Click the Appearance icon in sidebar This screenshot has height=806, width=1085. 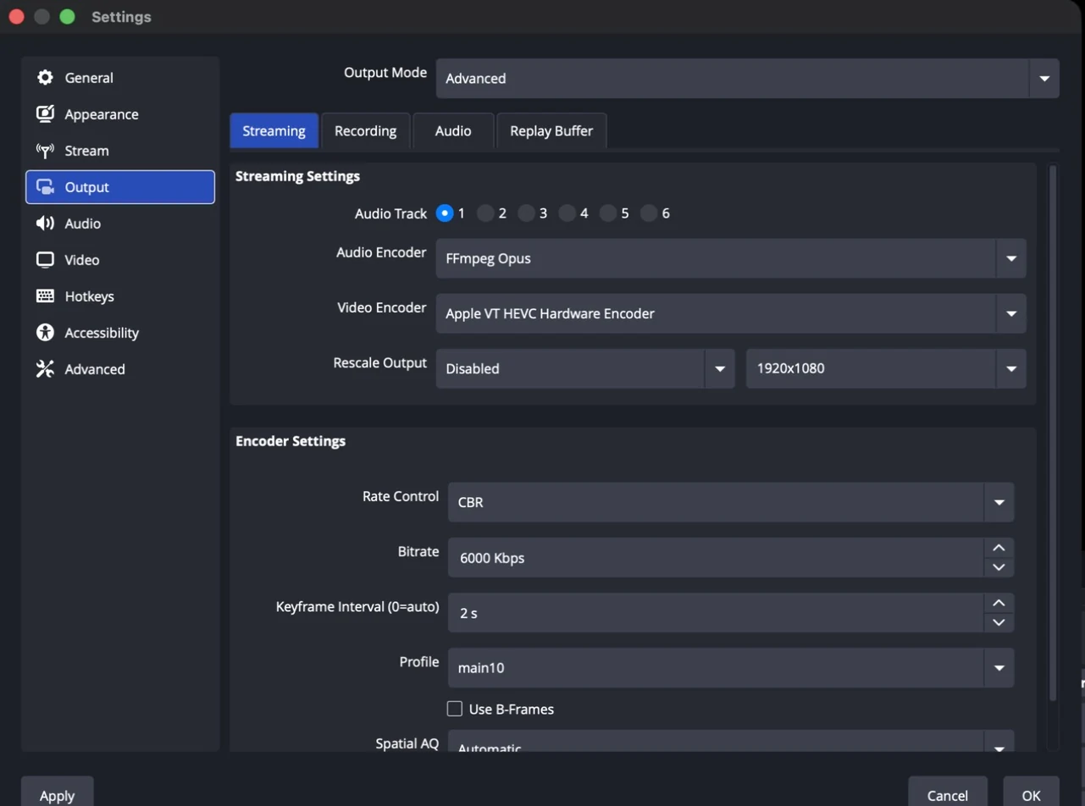45,114
